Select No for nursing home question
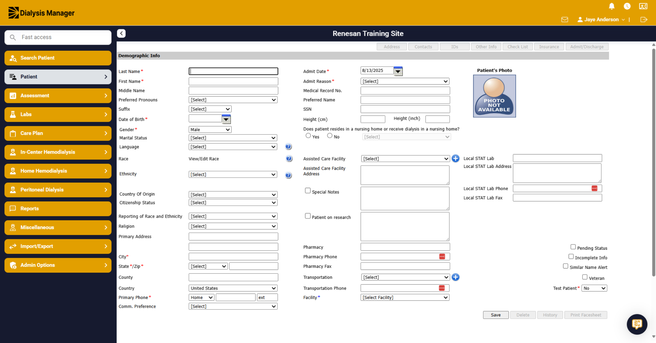Viewport: 656px width, 343px height. pyautogui.click(x=330, y=135)
